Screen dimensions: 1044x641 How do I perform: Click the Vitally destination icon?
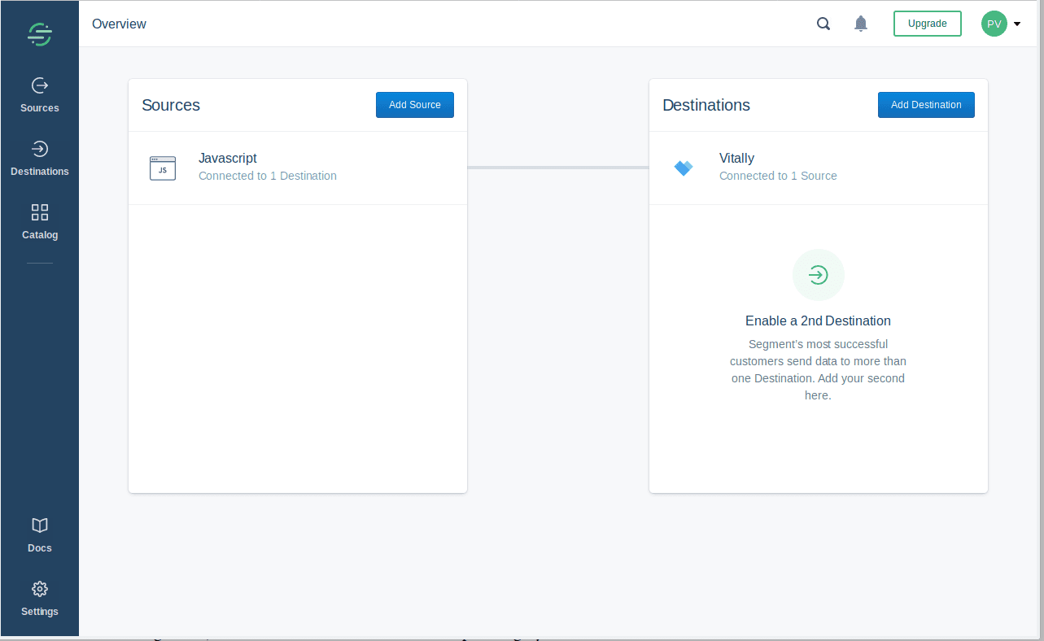(684, 168)
